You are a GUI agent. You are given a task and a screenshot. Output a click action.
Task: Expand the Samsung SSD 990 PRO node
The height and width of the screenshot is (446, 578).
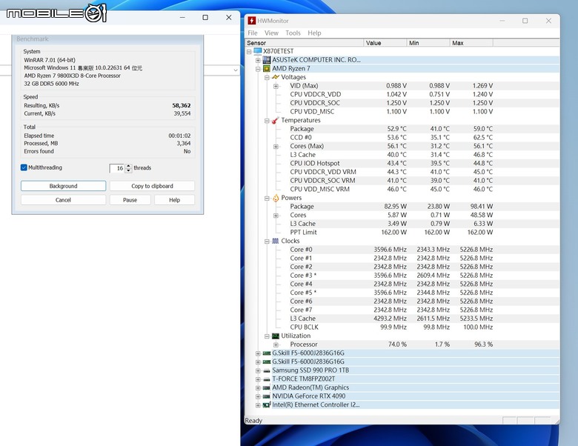pyautogui.click(x=258, y=371)
